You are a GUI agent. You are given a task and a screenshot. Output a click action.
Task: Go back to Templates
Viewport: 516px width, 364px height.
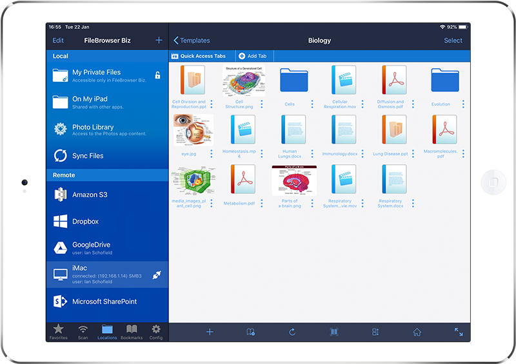tap(192, 41)
